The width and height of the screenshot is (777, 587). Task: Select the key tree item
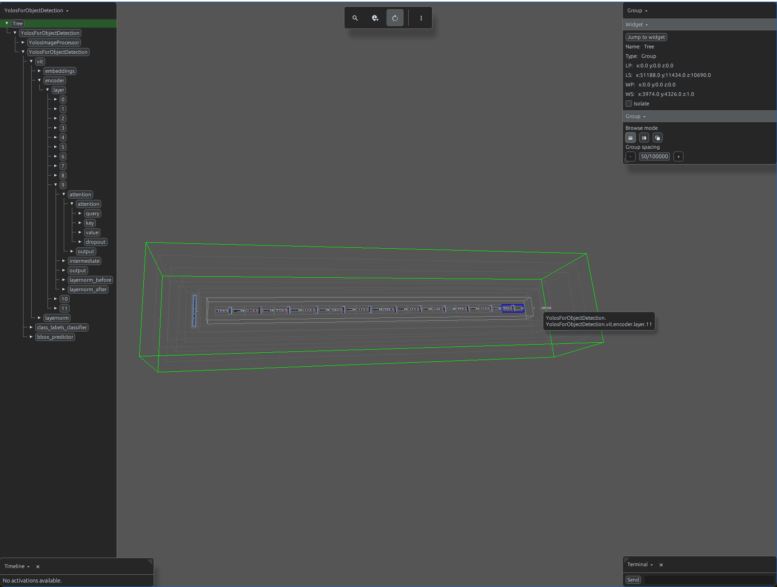pyautogui.click(x=90, y=223)
